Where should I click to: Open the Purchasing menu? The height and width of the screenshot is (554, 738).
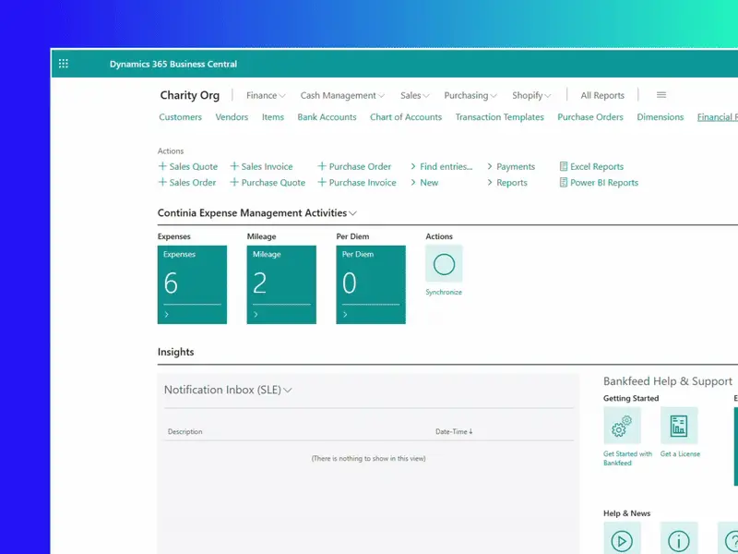pyautogui.click(x=470, y=95)
